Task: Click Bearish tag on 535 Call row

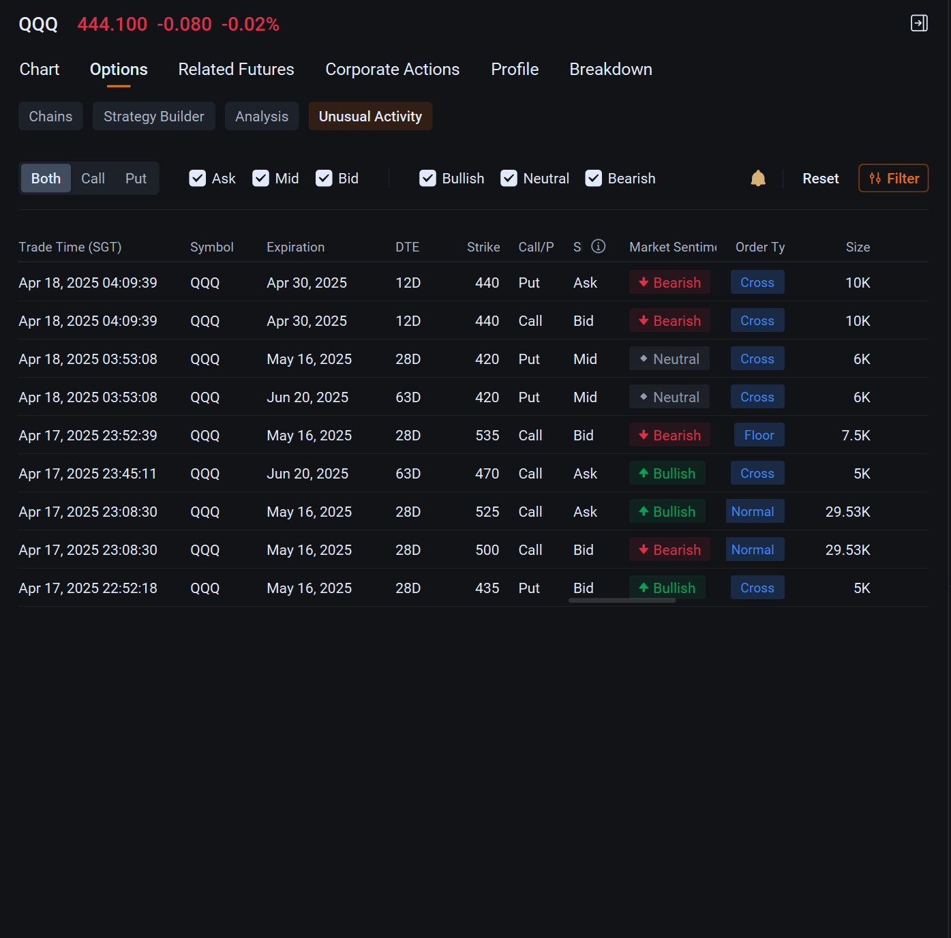Action: click(x=669, y=435)
